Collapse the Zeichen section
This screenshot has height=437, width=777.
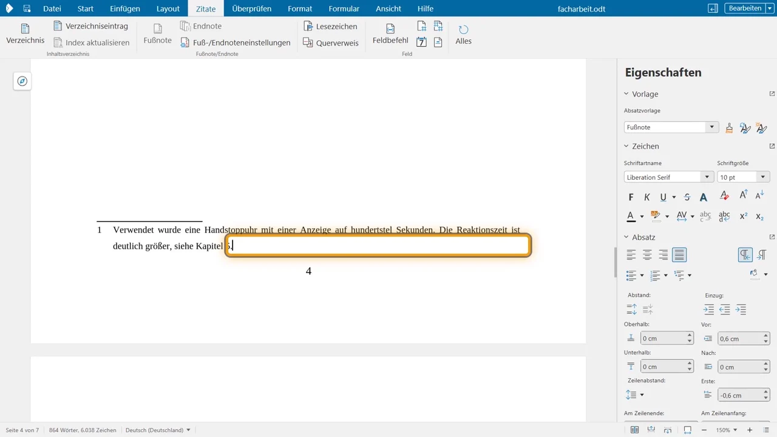click(x=626, y=146)
